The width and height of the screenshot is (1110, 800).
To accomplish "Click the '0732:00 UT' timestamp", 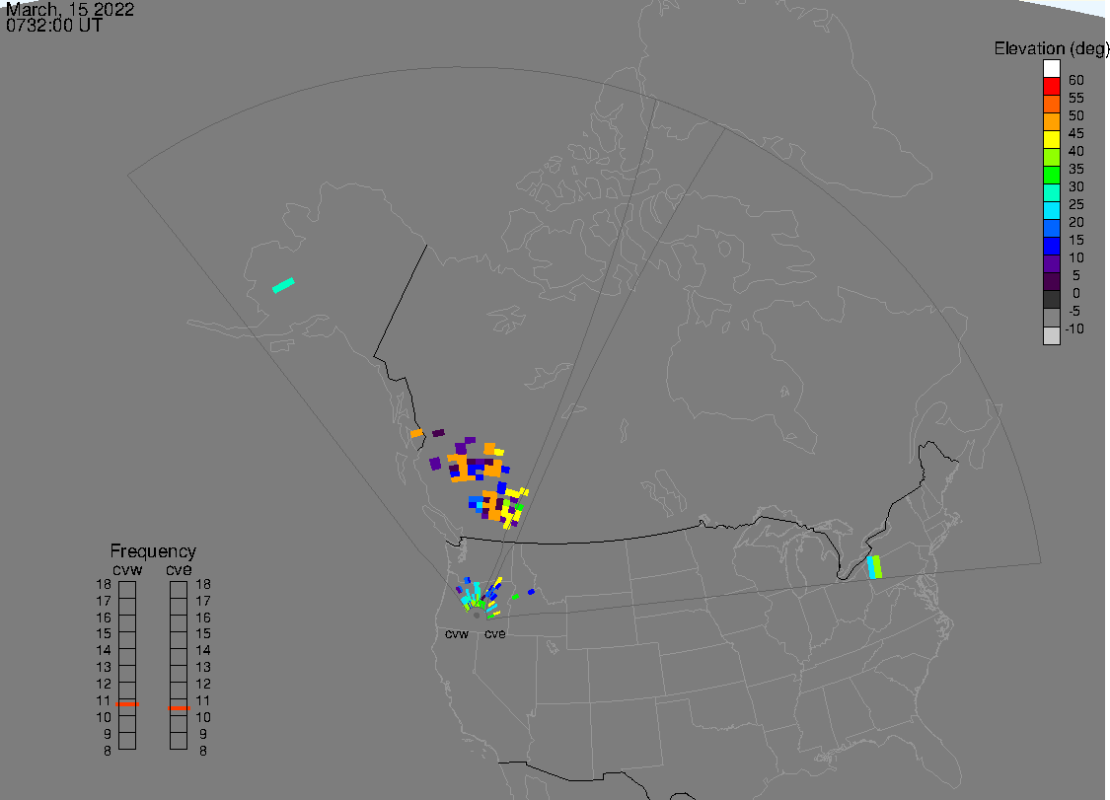I will tap(54, 26).
